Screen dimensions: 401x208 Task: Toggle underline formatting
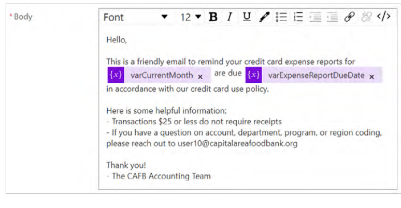coord(247,17)
